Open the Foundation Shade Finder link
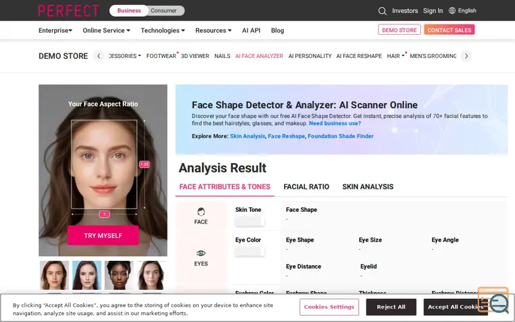 [340, 137]
